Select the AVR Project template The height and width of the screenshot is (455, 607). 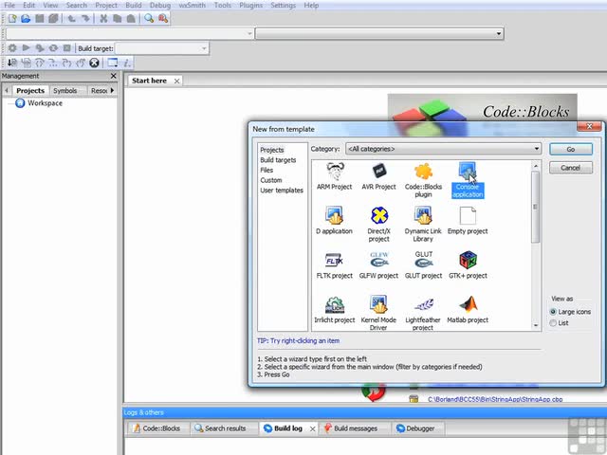[x=378, y=177]
